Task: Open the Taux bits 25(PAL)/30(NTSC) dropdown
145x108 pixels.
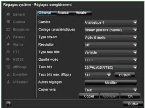Action: [x=111, y=68]
